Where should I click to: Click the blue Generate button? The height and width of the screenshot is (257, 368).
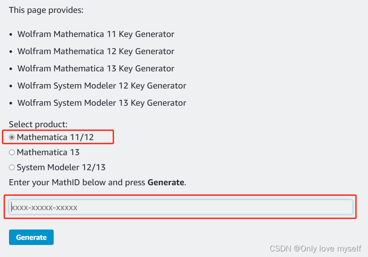coord(31,237)
